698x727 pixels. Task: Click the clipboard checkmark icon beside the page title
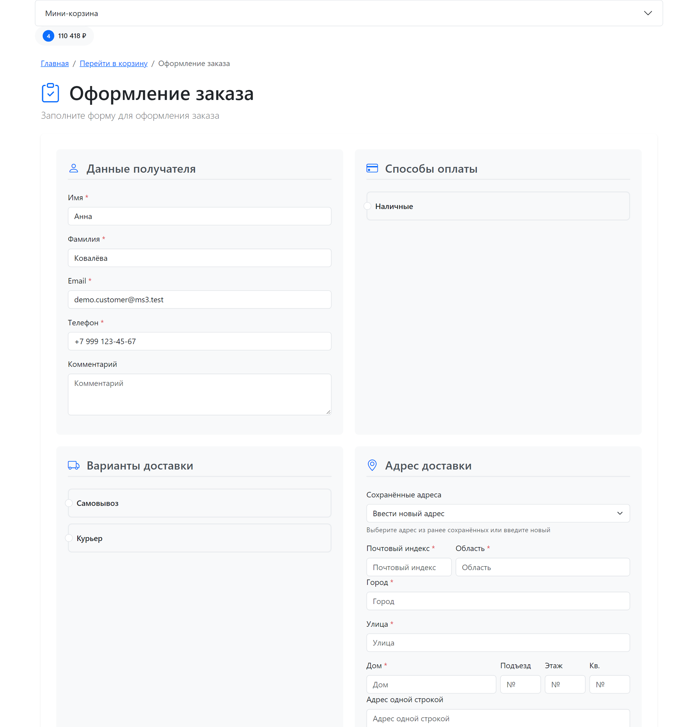click(x=50, y=93)
